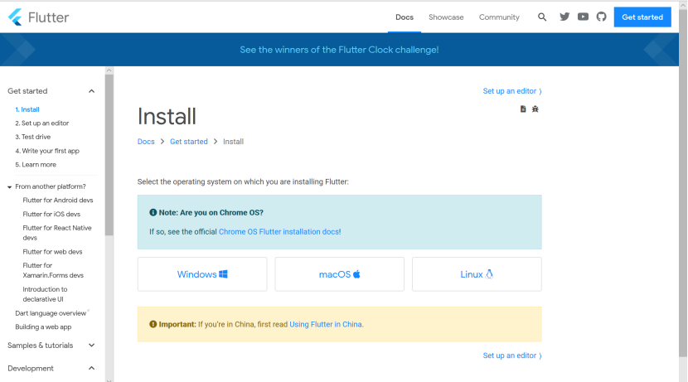This screenshot has height=382, width=688.
Task: Click top 'Set up an editor' next link
Action: tap(512, 91)
